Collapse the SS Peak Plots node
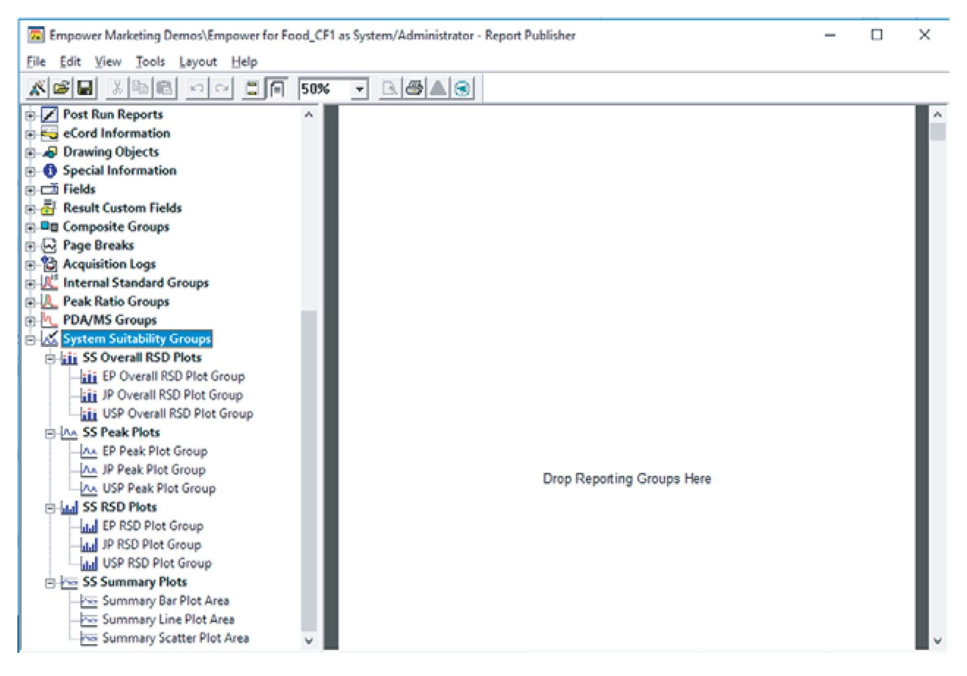Viewport: 967px width, 676px height. coord(50,433)
